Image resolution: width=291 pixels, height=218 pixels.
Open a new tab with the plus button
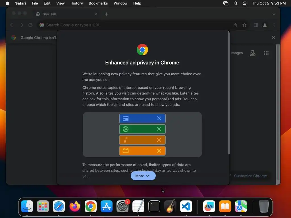pos(107,14)
